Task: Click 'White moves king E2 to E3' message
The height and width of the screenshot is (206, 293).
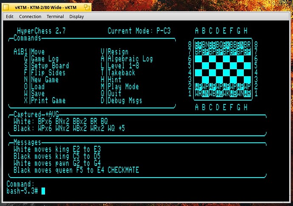Action: click(x=57, y=149)
